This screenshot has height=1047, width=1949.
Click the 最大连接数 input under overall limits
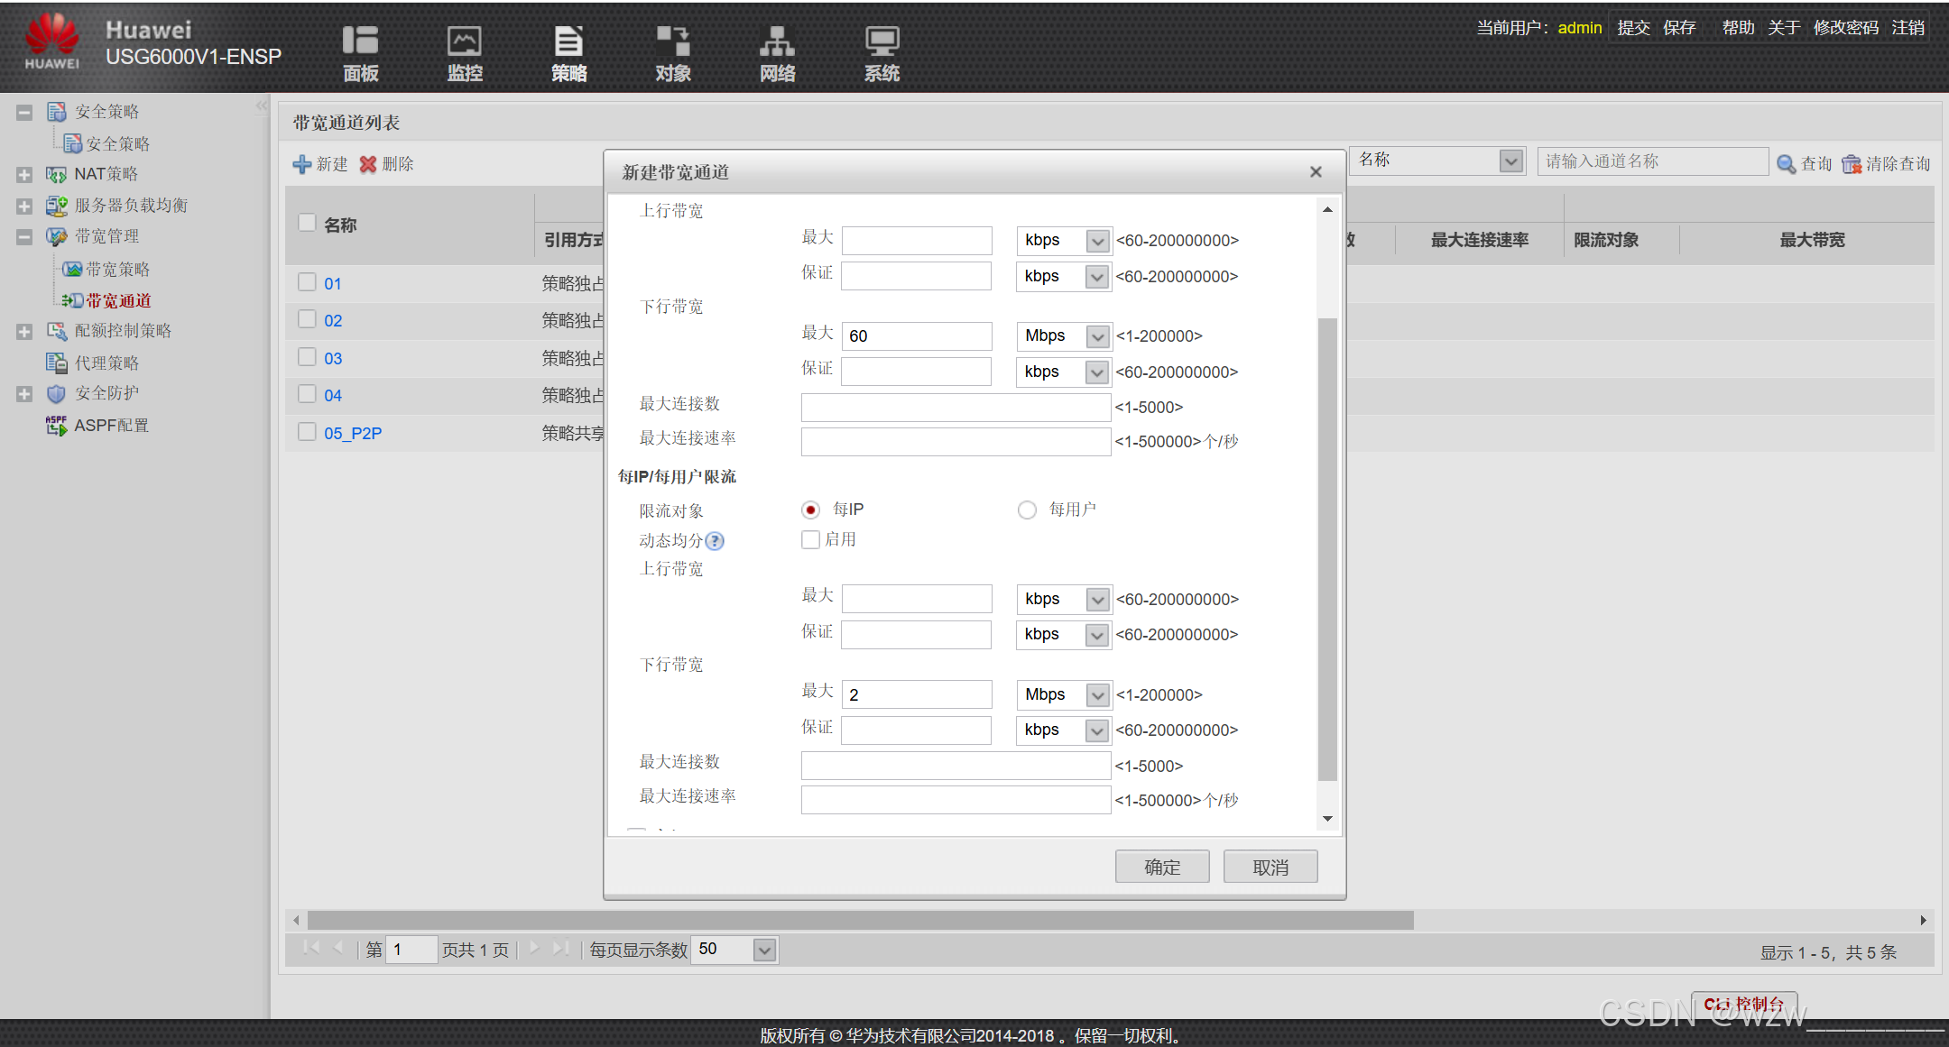click(x=956, y=408)
